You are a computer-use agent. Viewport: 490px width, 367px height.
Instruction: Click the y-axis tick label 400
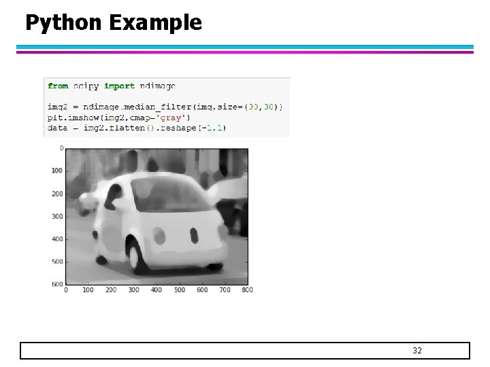click(x=57, y=239)
